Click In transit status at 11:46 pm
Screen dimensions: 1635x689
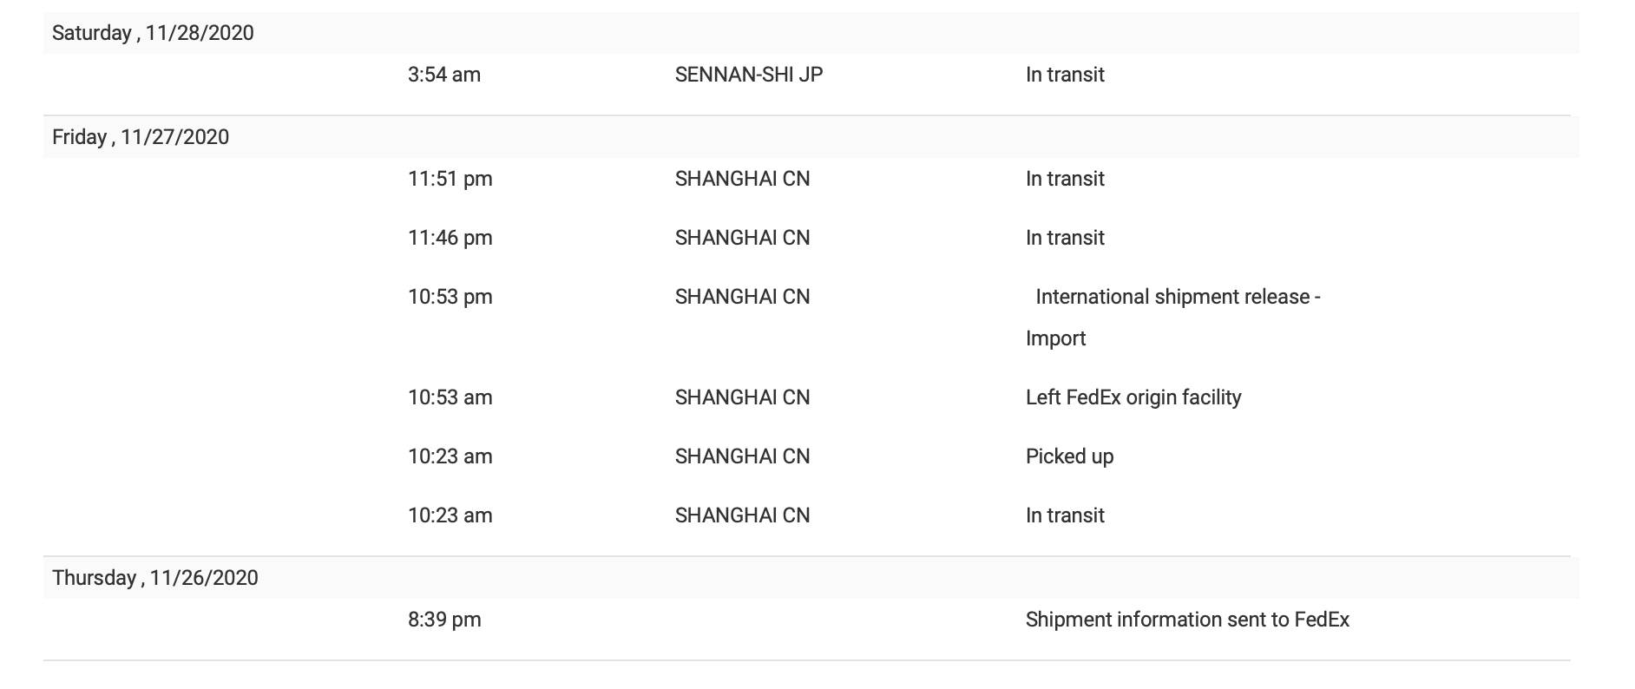click(x=1065, y=238)
